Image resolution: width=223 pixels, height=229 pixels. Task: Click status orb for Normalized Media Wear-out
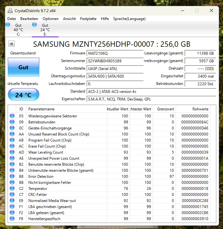tap(12, 200)
